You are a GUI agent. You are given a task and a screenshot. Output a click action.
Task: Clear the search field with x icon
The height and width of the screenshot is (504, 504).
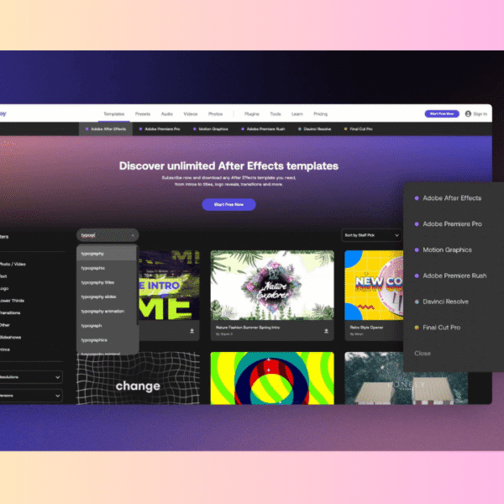pos(133,235)
